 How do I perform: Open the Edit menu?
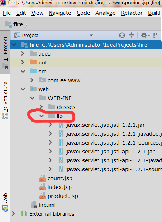point(21,13)
